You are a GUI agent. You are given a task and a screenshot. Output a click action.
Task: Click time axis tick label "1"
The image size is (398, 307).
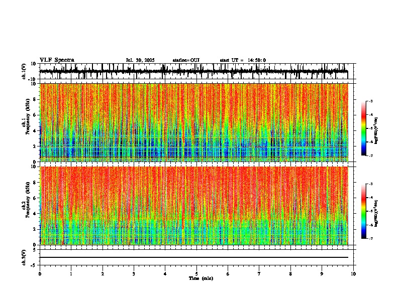pyautogui.click(x=71, y=274)
